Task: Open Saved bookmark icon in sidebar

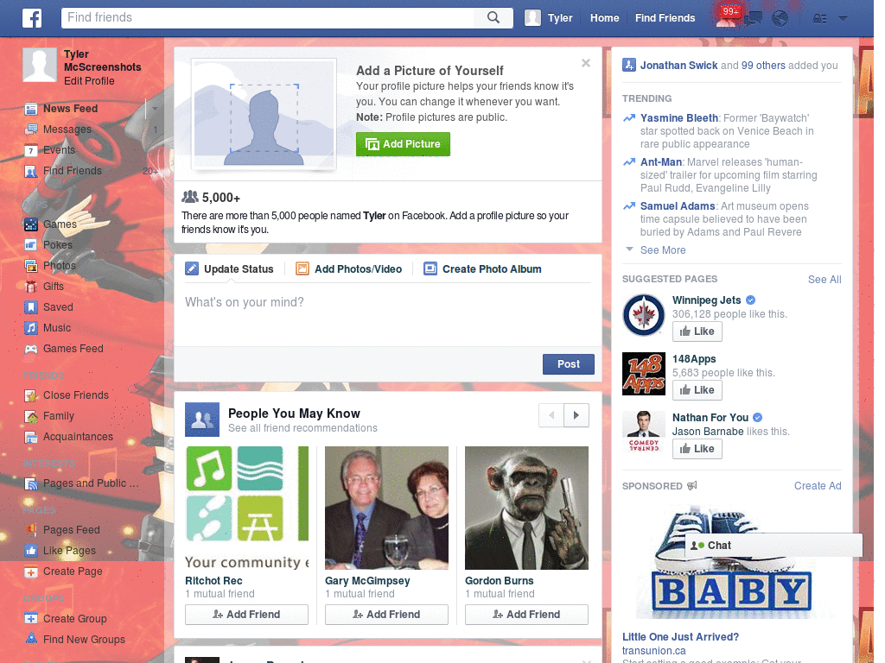Action: point(31,307)
